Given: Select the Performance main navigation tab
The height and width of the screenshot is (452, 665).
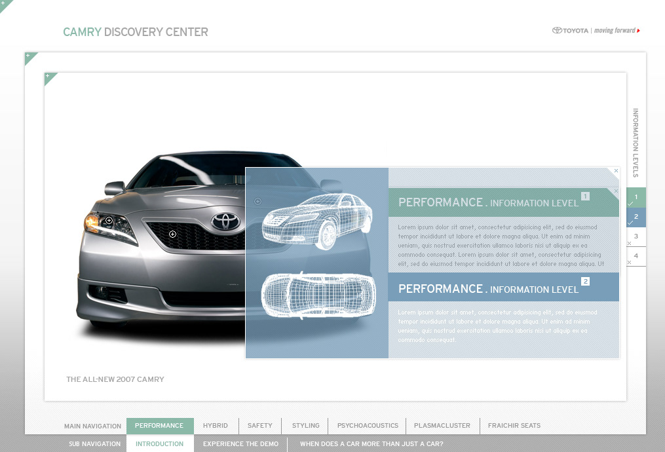Looking at the screenshot, I should click(159, 426).
